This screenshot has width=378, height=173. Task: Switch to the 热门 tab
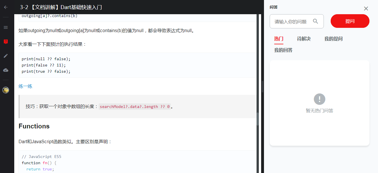pyautogui.click(x=279, y=39)
